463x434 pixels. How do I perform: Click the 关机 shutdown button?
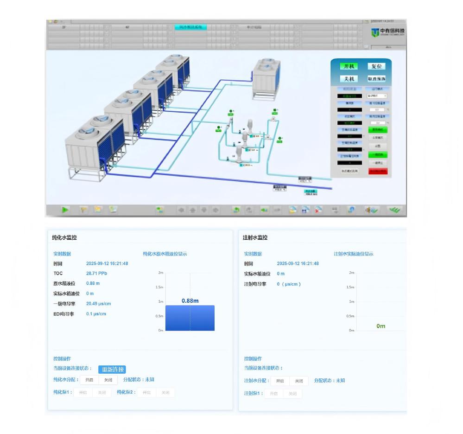348,79
